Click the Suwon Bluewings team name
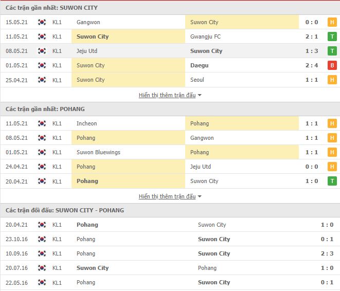 click(x=98, y=152)
